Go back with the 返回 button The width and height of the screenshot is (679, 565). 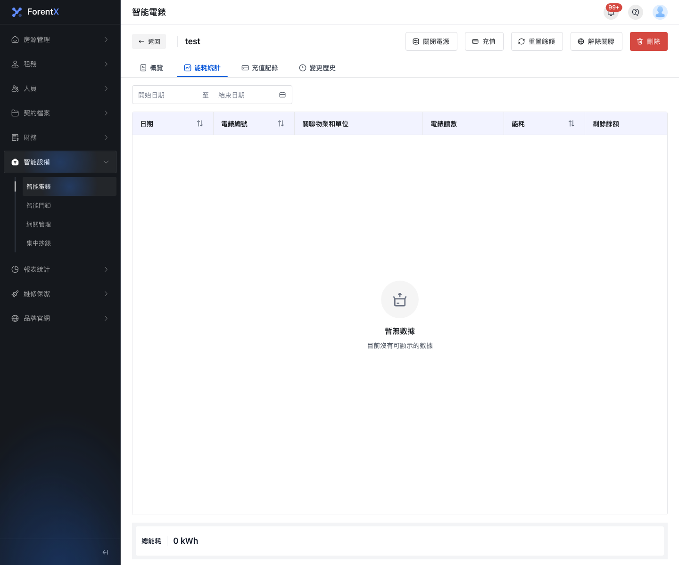pyautogui.click(x=149, y=41)
